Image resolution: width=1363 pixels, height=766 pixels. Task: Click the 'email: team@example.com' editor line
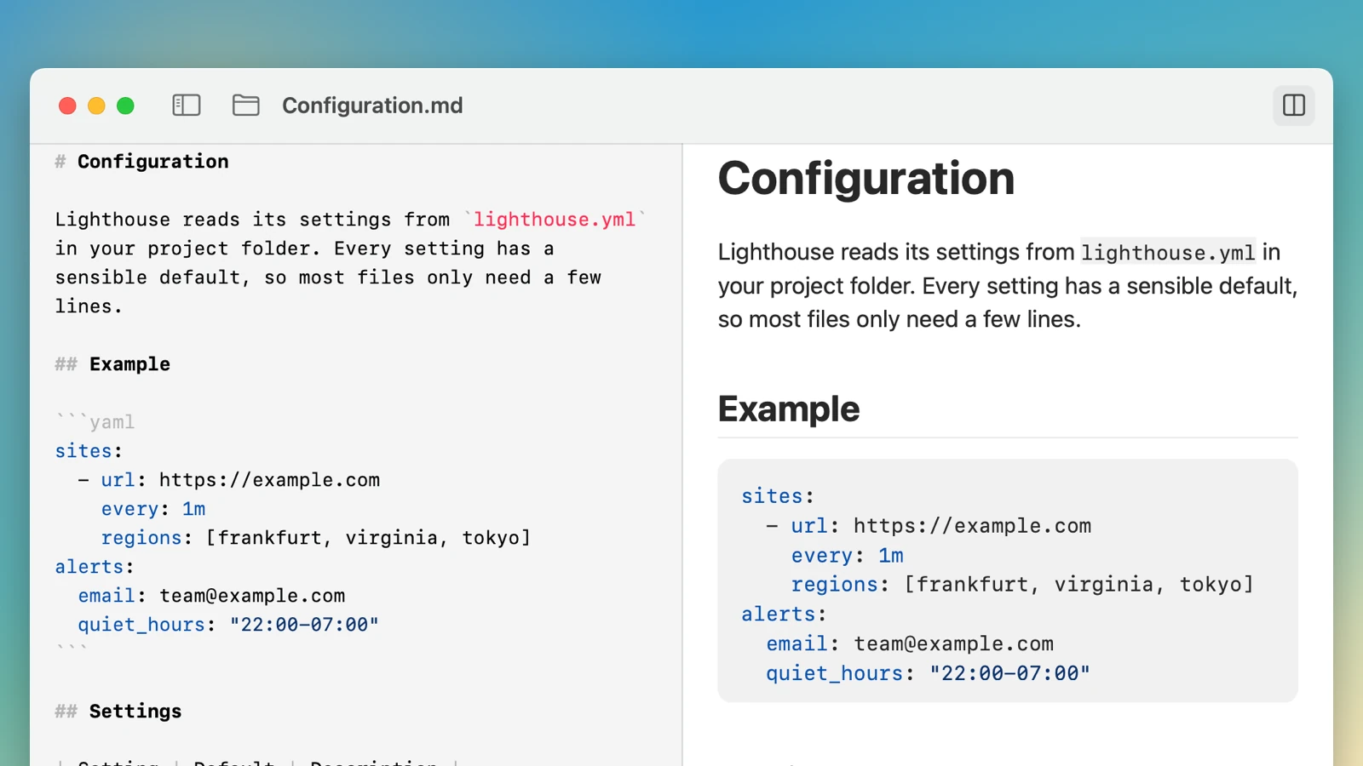(212, 596)
